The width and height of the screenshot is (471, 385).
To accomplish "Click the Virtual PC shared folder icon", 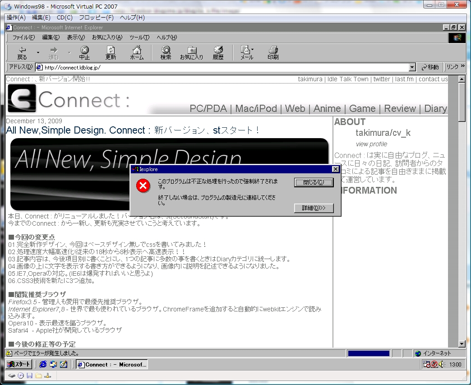I will pyautogui.click(x=38, y=376).
